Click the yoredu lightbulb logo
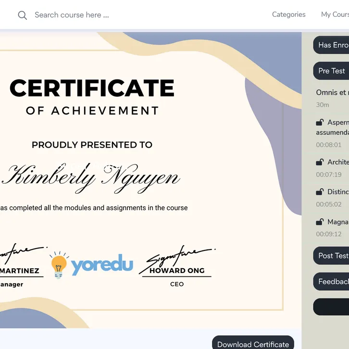This screenshot has height=349, width=349. (x=91, y=265)
